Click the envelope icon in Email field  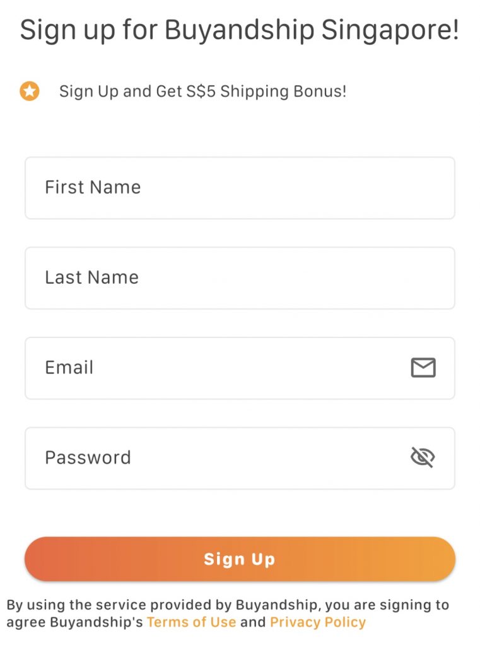click(x=423, y=367)
